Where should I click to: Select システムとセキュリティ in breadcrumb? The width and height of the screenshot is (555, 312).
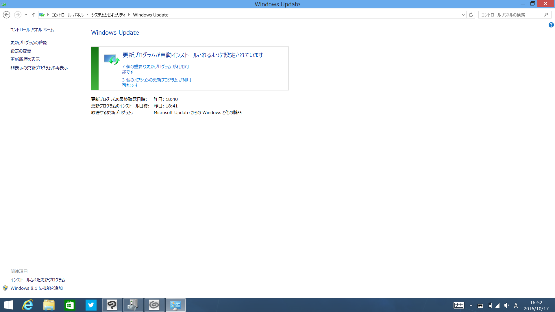(x=108, y=15)
